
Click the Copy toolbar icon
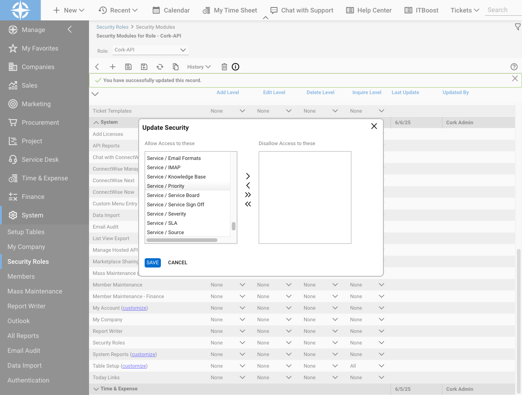coord(175,67)
